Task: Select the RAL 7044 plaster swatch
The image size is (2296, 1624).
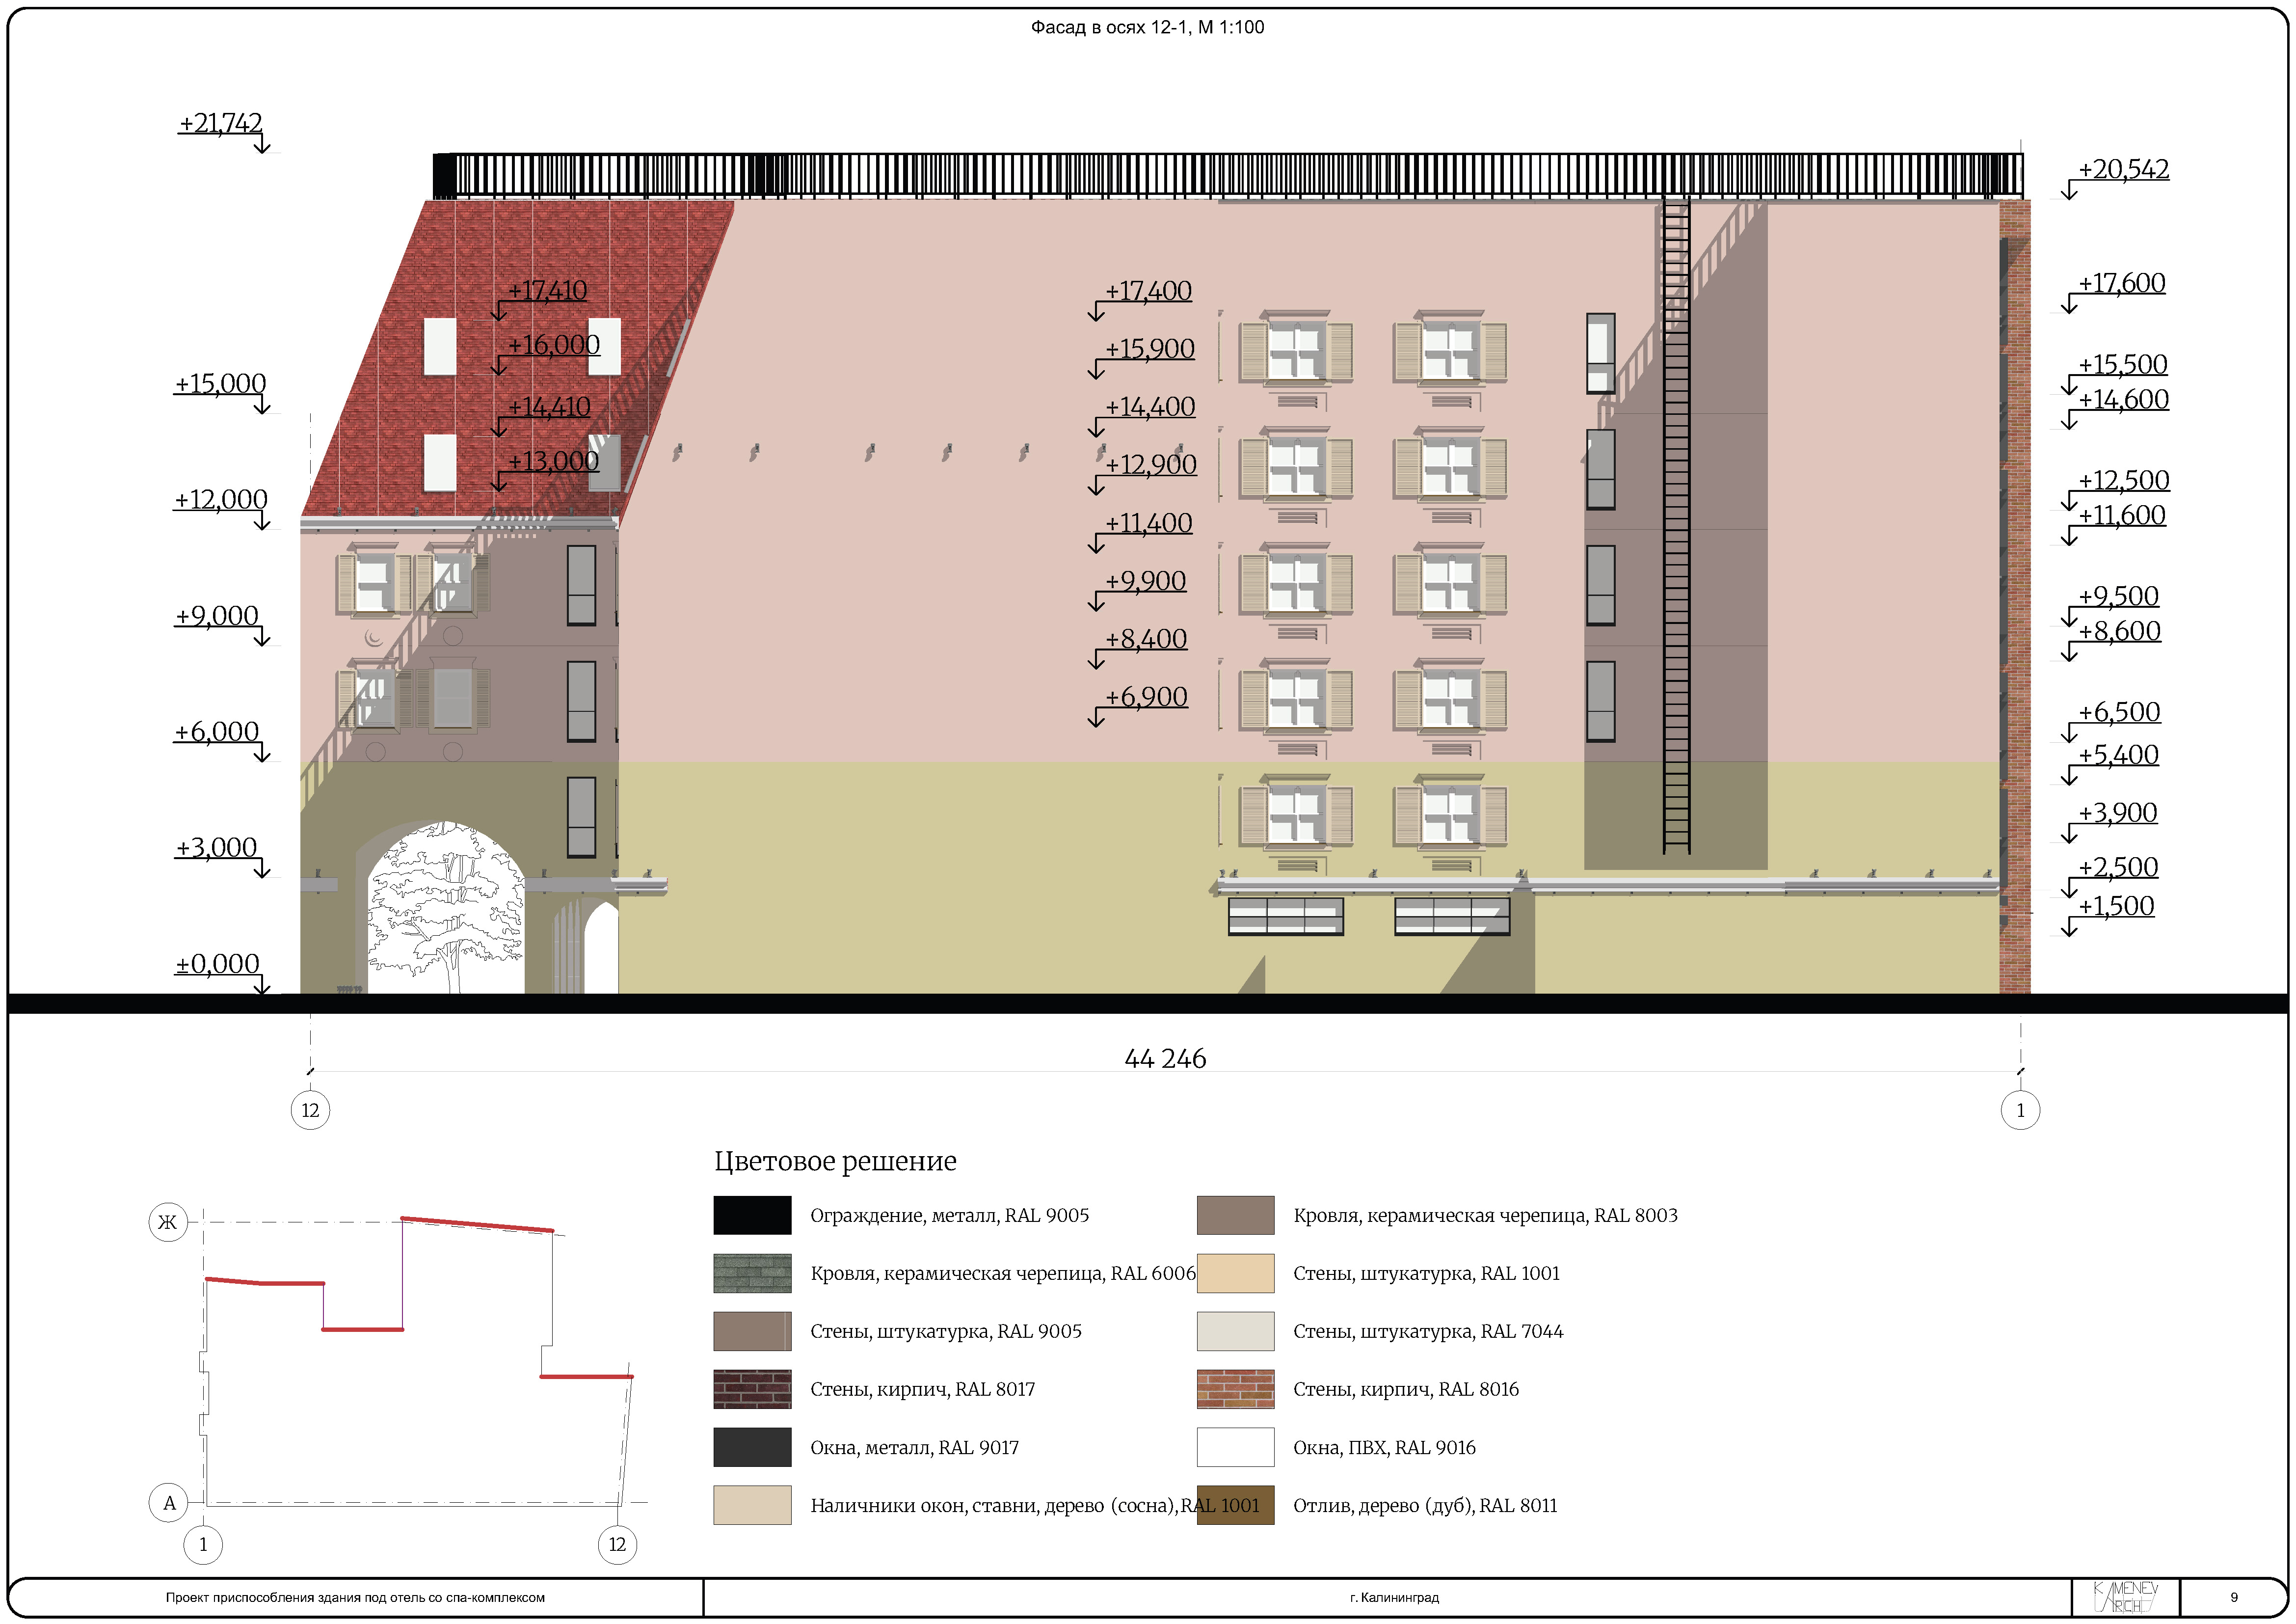Action: (1235, 1331)
